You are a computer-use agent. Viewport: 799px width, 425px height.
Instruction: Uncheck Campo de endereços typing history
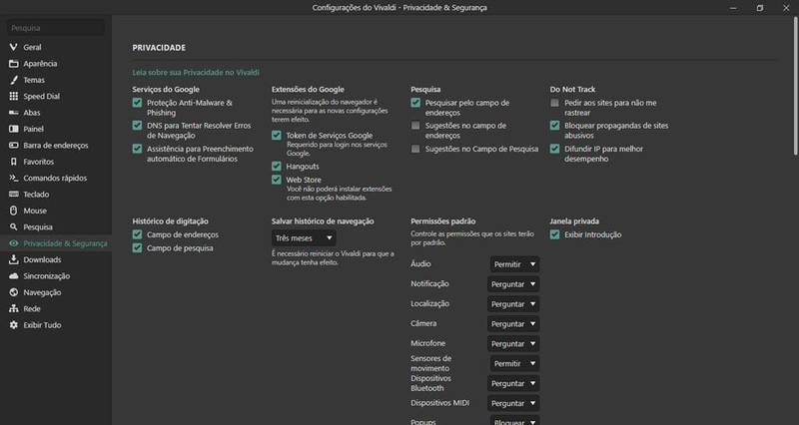[137, 234]
